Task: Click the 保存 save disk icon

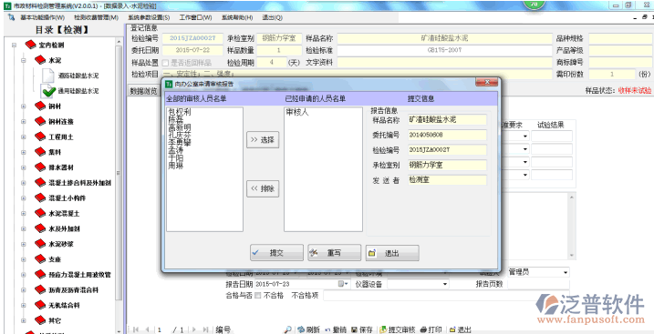Action: click(354, 329)
